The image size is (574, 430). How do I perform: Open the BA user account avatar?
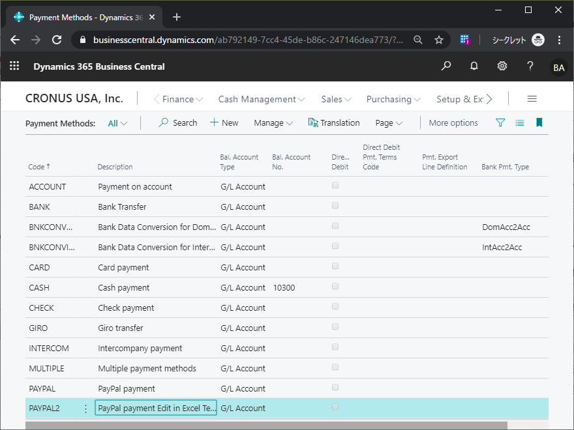pos(558,68)
